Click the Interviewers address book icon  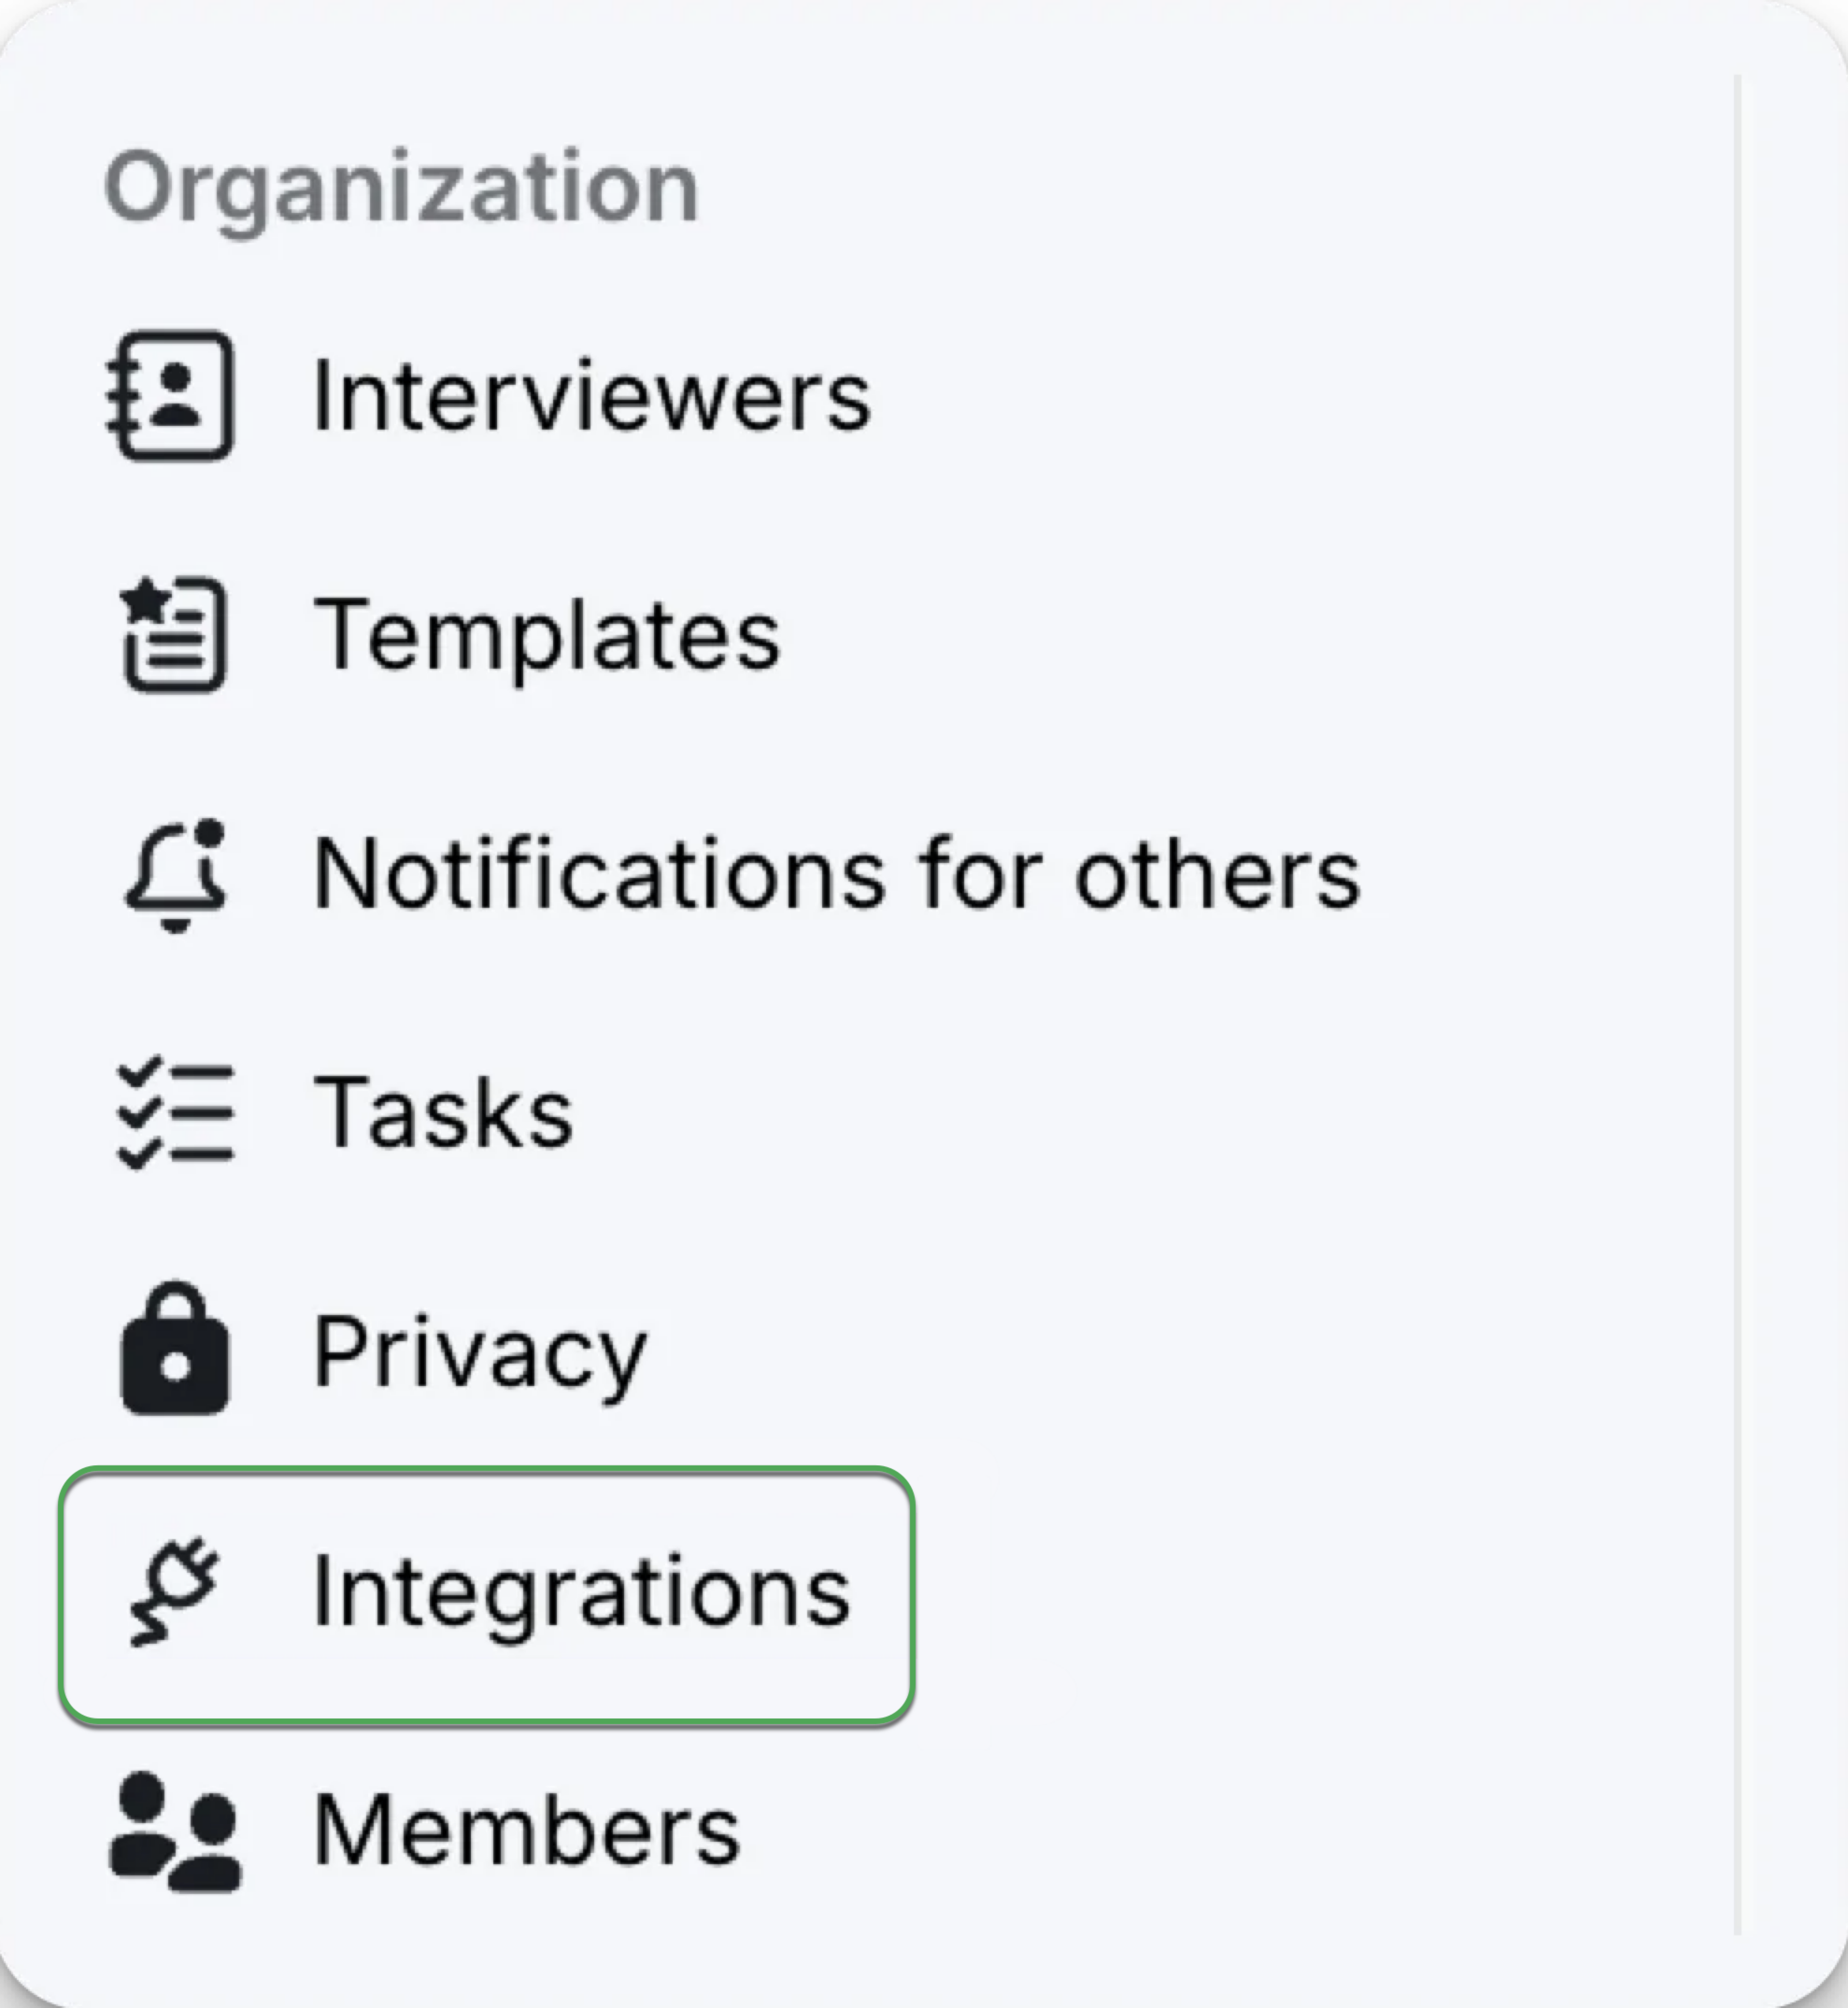[x=171, y=396]
